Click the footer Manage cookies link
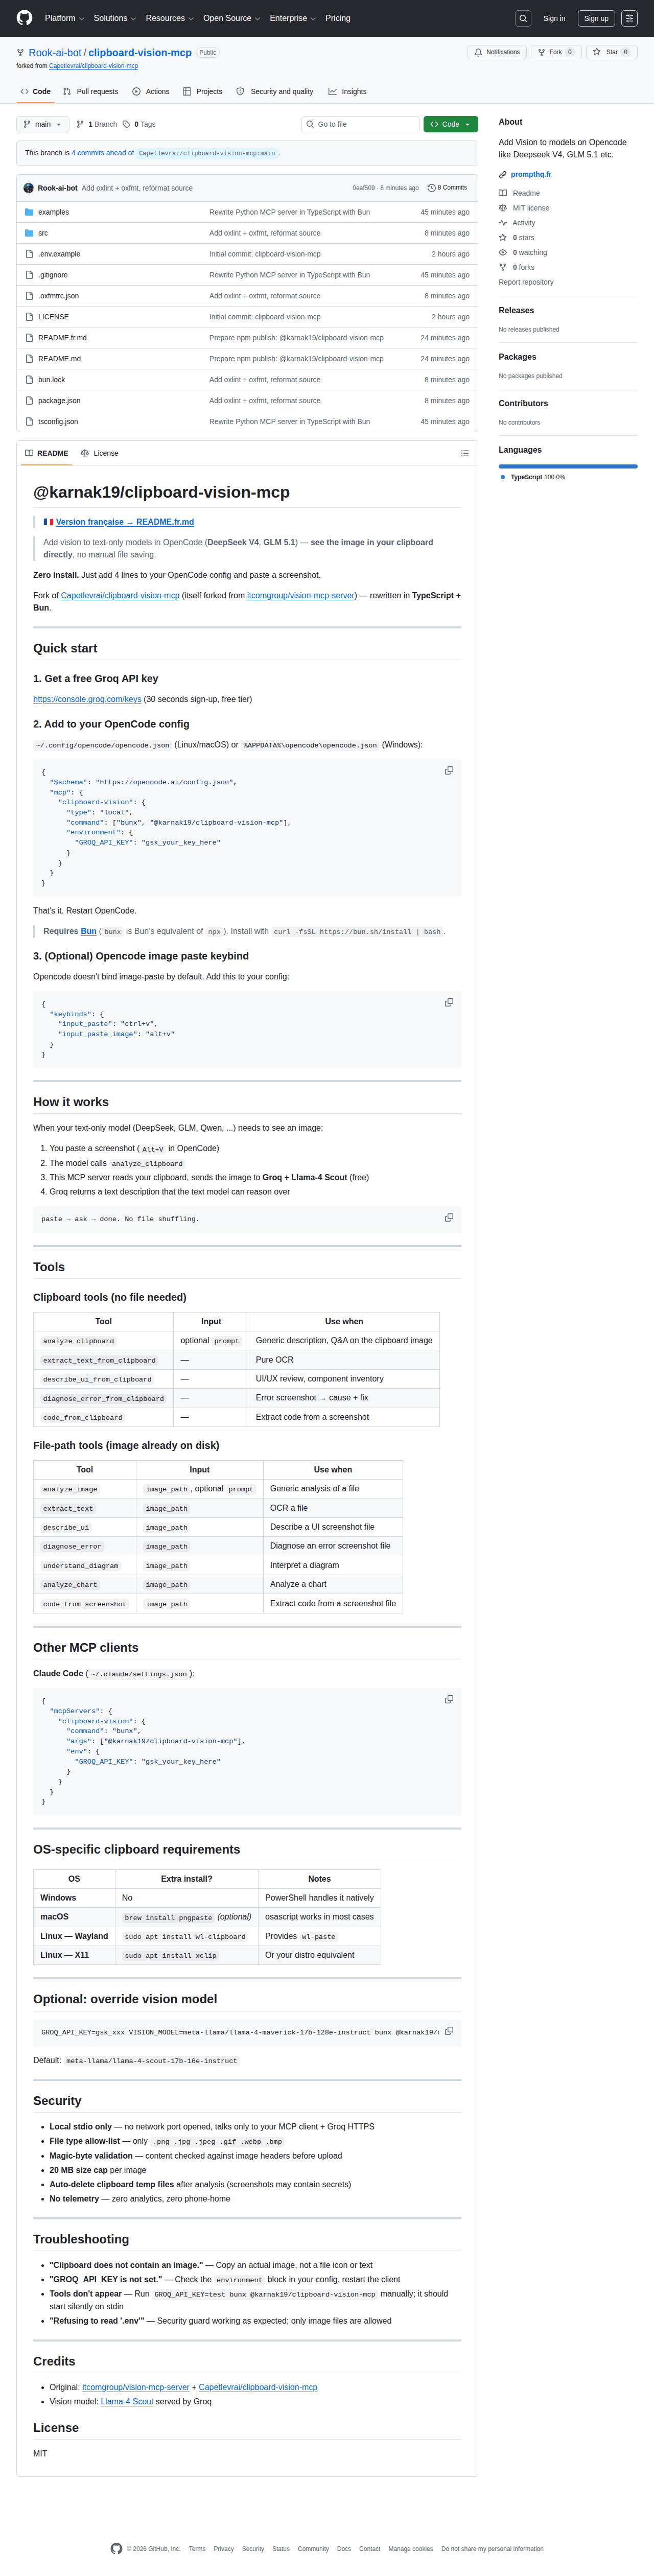The height and width of the screenshot is (2576, 654). pos(411,2548)
